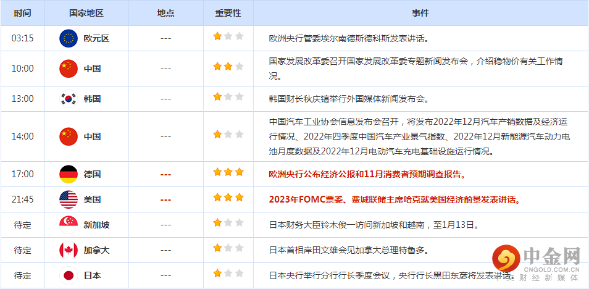Open the red FOMC 哈克 speech event

[394, 199]
